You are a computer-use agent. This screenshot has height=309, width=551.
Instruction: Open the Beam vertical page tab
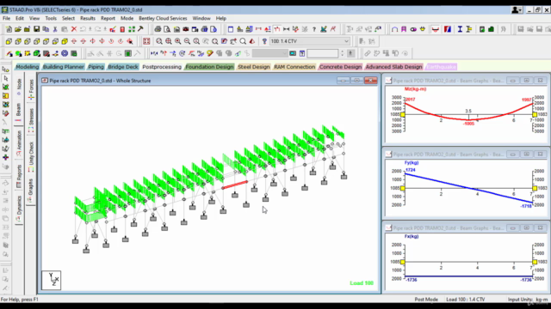[x=19, y=112]
